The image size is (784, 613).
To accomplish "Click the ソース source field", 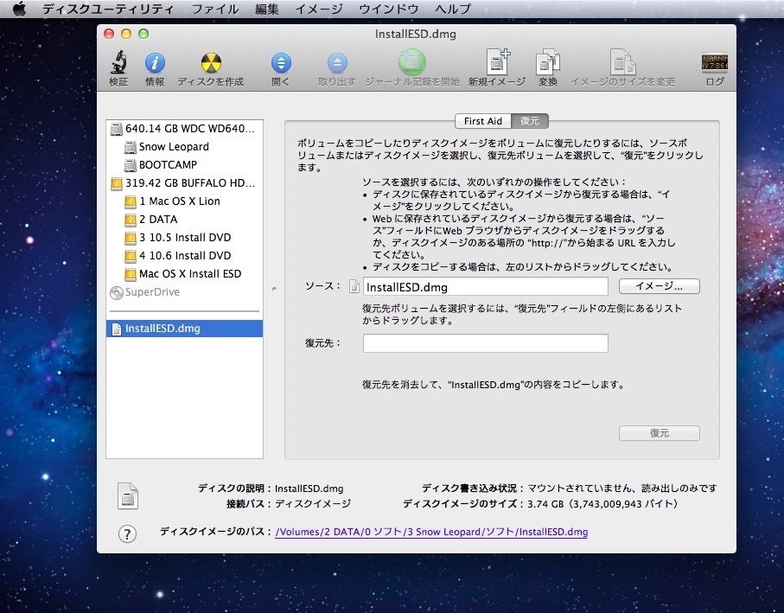I will tap(485, 287).
